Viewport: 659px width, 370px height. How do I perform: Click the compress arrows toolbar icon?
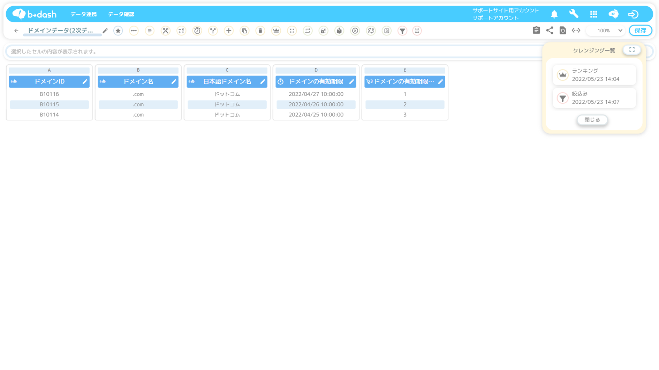tap(292, 31)
